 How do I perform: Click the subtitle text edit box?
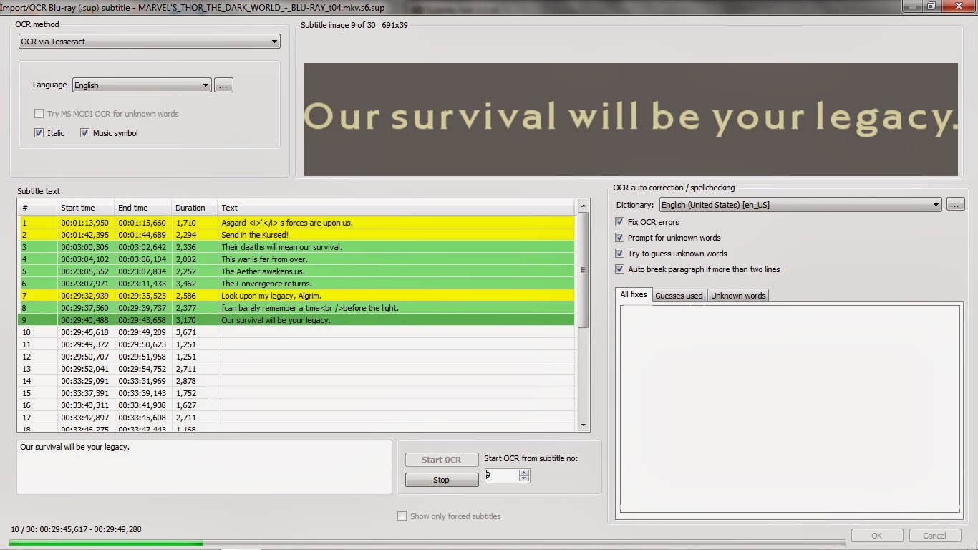[x=204, y=467]
